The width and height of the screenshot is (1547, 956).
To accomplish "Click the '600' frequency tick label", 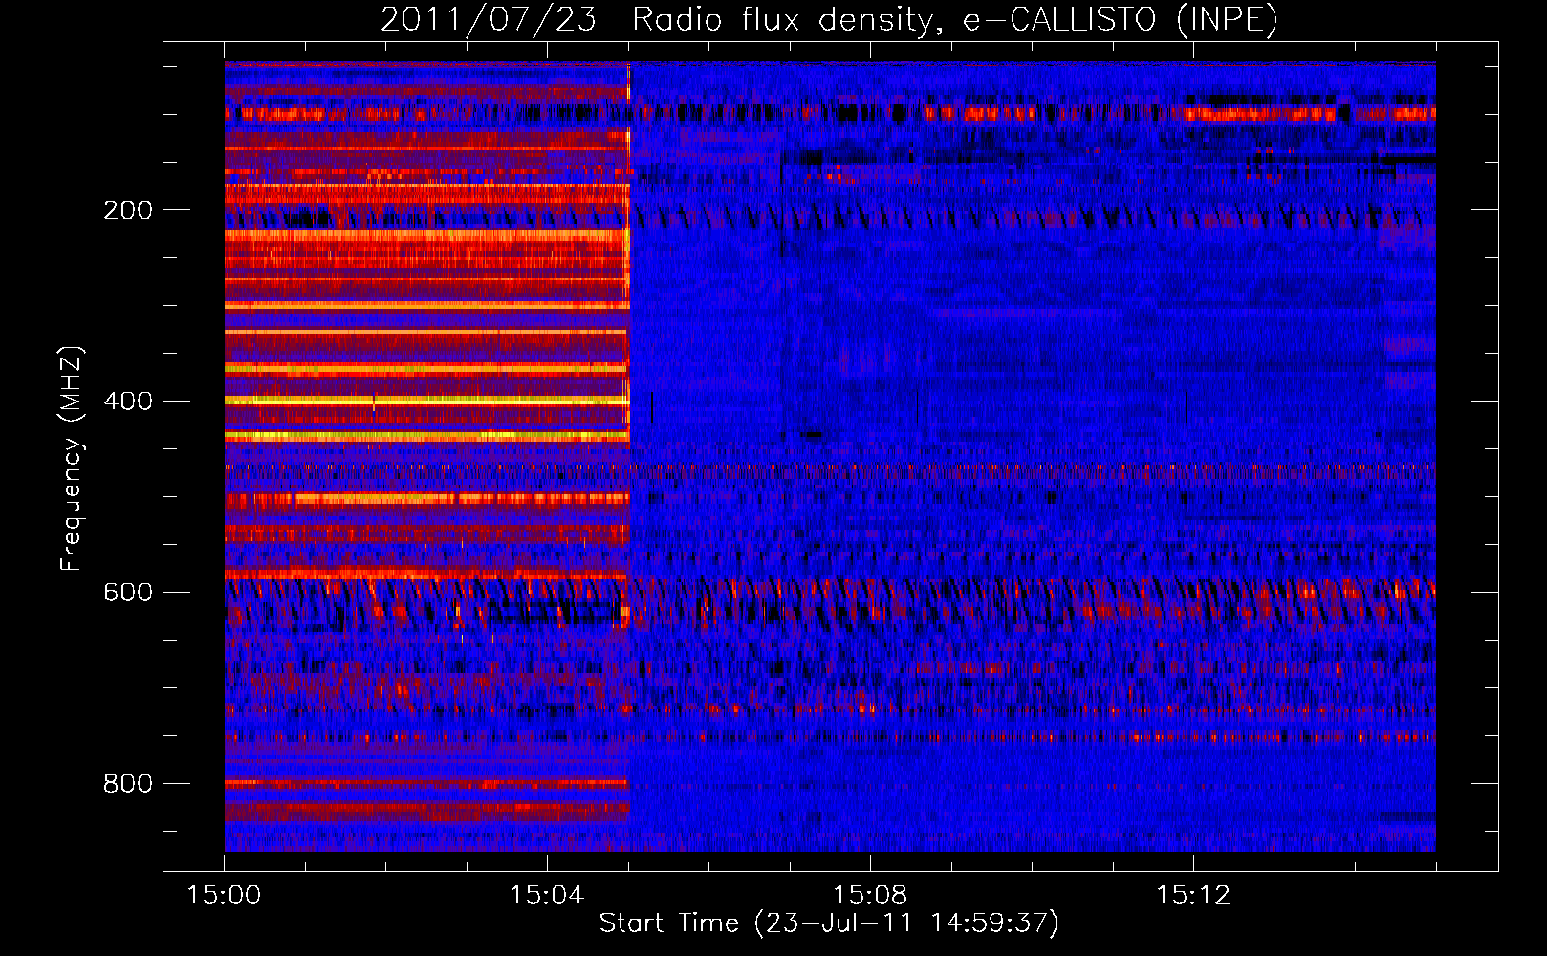I will click(x=128, y=593).
